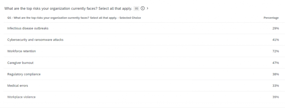Click the 39% workplace violence percentage
285x108 pixels.
[x=276, y=97]
